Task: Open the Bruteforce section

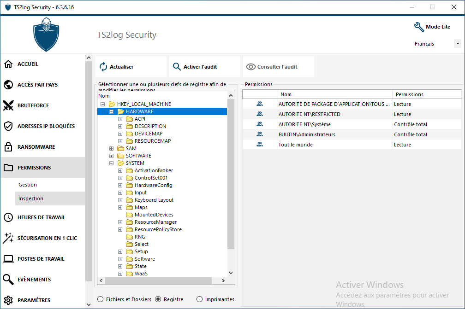Action: pyautogui.click(x=43, y=105)
